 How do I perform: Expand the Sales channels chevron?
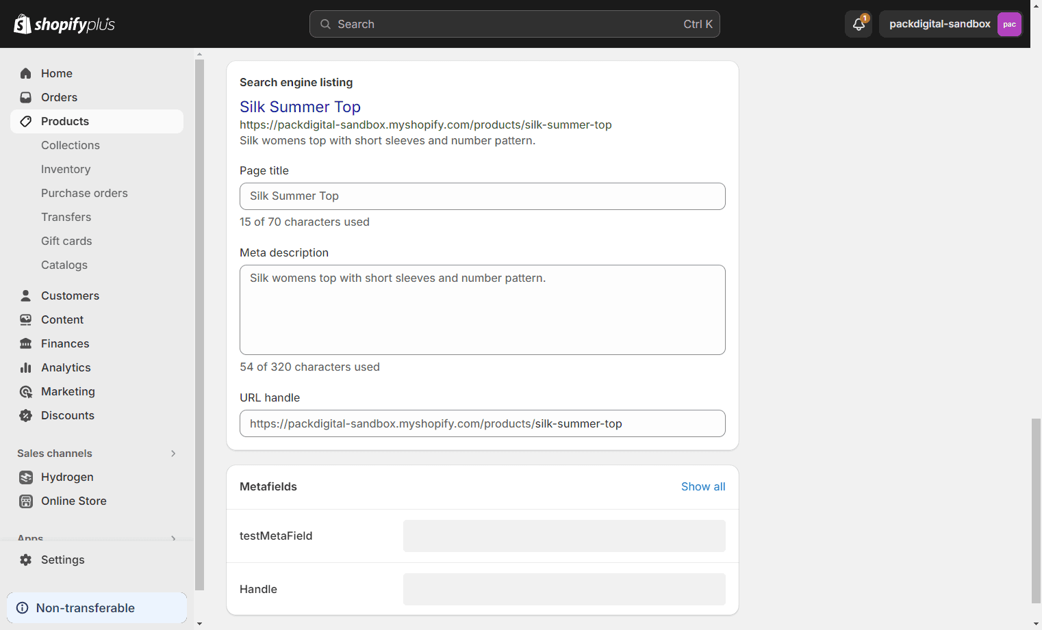173,454
